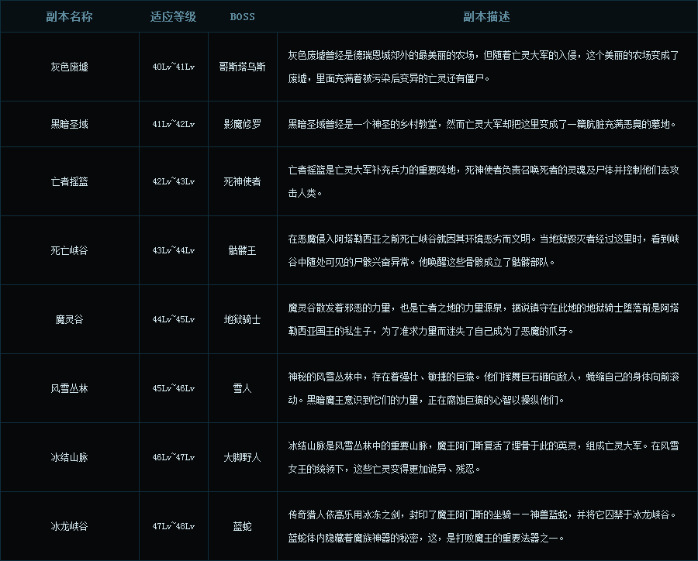Click the level range 47Lv~48Lv
This screenshot has width=698, height=561.
click(173, 526)
